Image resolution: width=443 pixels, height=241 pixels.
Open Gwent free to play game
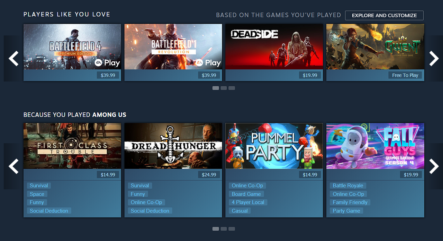point(375,46)
